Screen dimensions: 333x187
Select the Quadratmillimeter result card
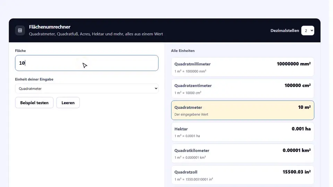(242, 67)
